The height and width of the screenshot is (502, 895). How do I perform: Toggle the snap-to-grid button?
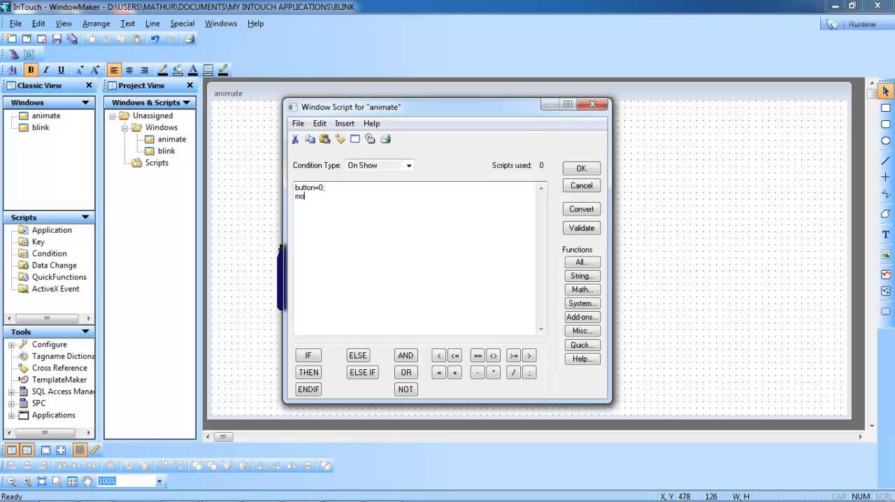coord(80,450)
